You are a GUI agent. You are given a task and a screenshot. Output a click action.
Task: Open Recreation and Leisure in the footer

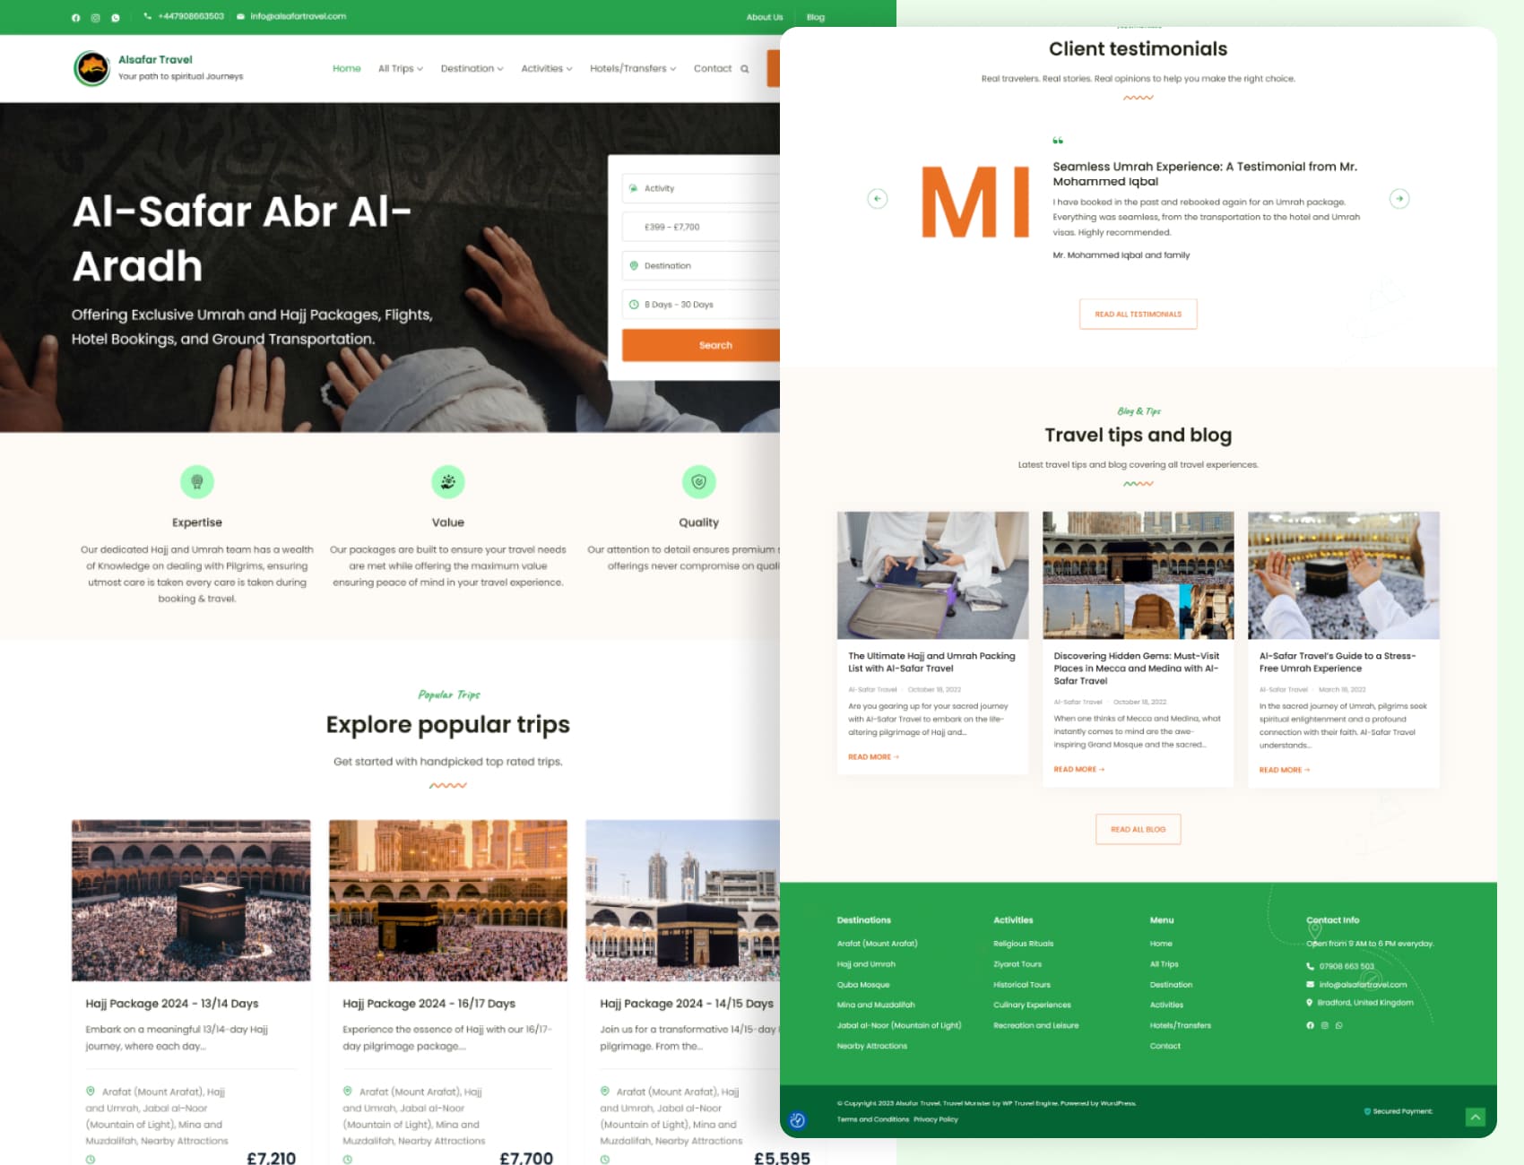pos(1036,1026)
